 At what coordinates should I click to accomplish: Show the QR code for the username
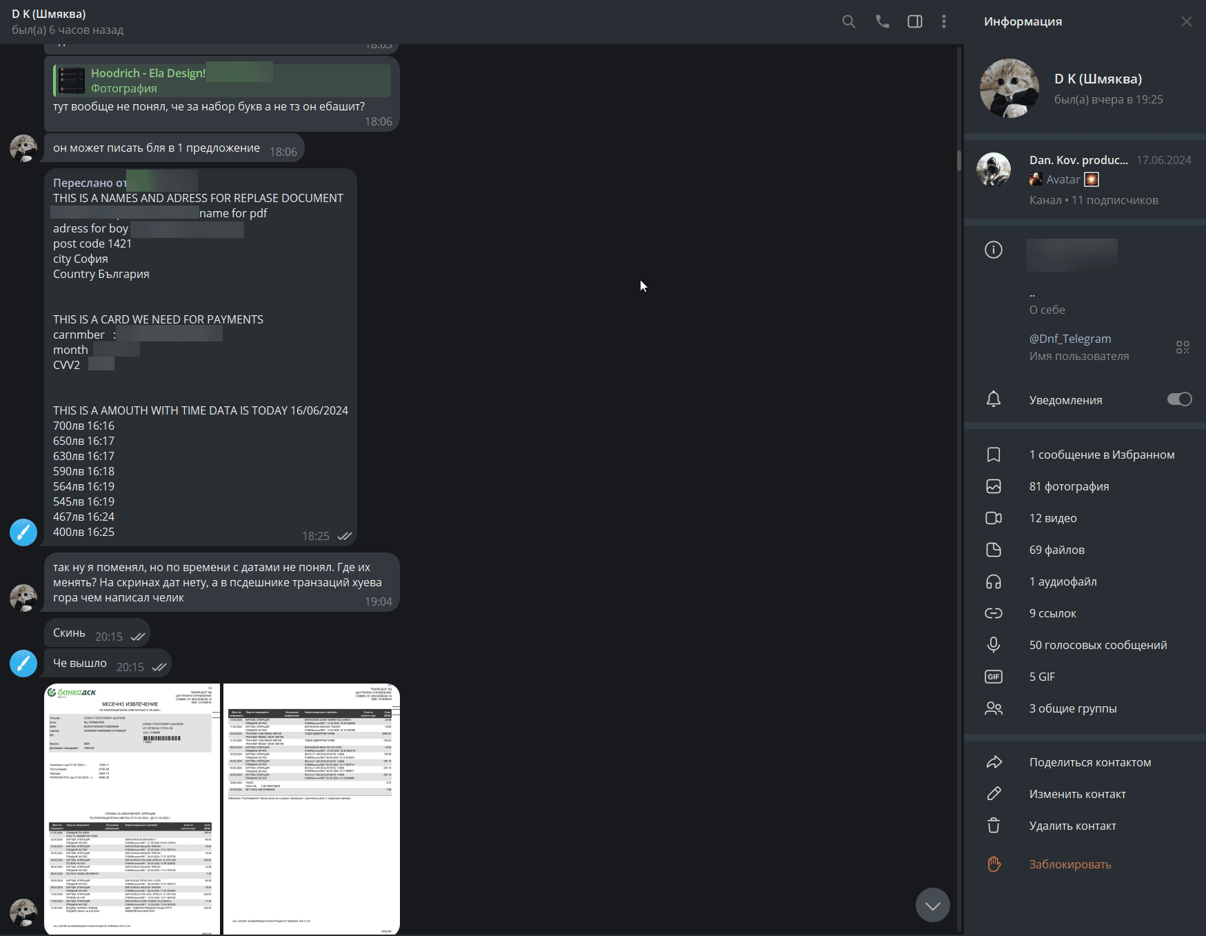1183,347
